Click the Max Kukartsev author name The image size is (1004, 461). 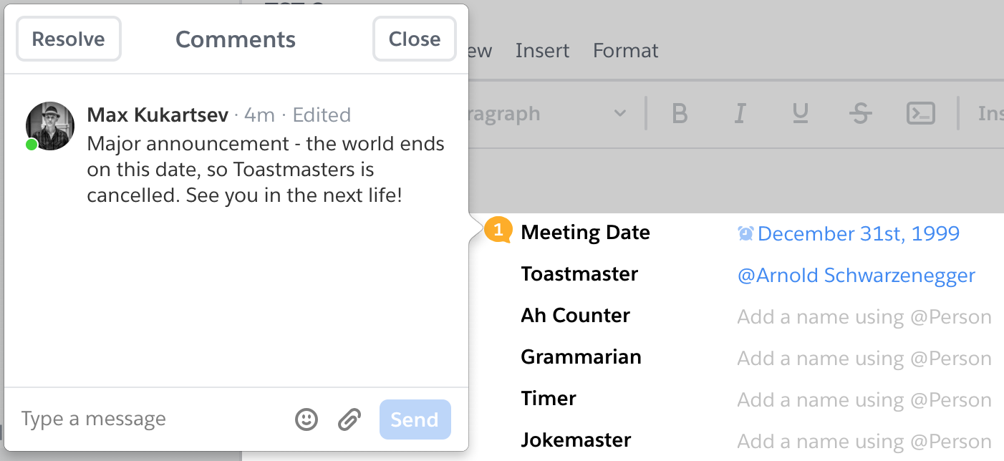[x=158, y=115]
